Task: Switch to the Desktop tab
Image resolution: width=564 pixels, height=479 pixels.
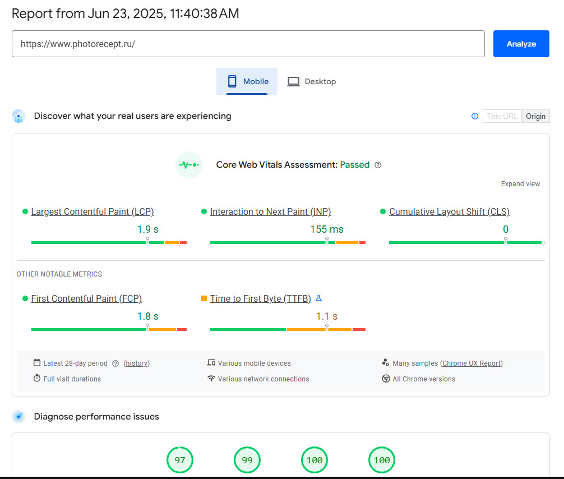Action: pyautogui.click(x=312, y=81)
